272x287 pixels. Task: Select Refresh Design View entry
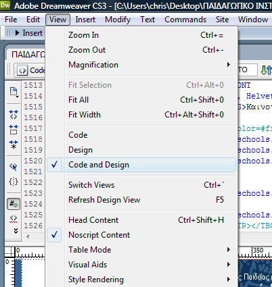point(141,200)
